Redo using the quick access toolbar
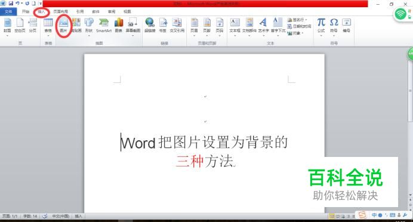This screenshot has height=222, width=413. [x=27, y=4]
